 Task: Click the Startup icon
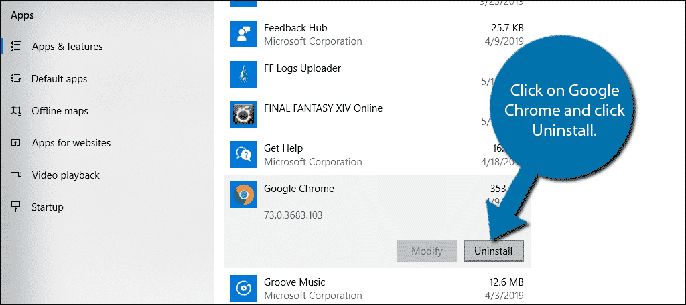point(16,207)
